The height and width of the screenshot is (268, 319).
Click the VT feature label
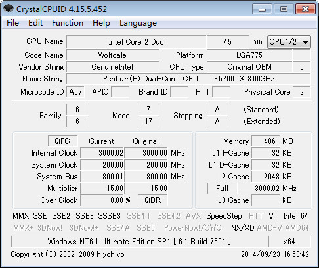point(273,216)
